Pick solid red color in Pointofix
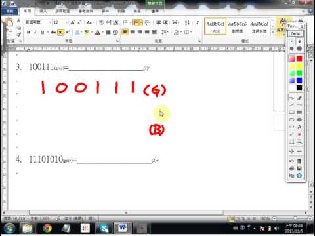Image resolution: width=315 pixels, height=236 pixels. click(299, 58)
